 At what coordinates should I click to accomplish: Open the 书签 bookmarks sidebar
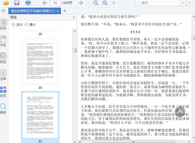[x=3, y=41]
